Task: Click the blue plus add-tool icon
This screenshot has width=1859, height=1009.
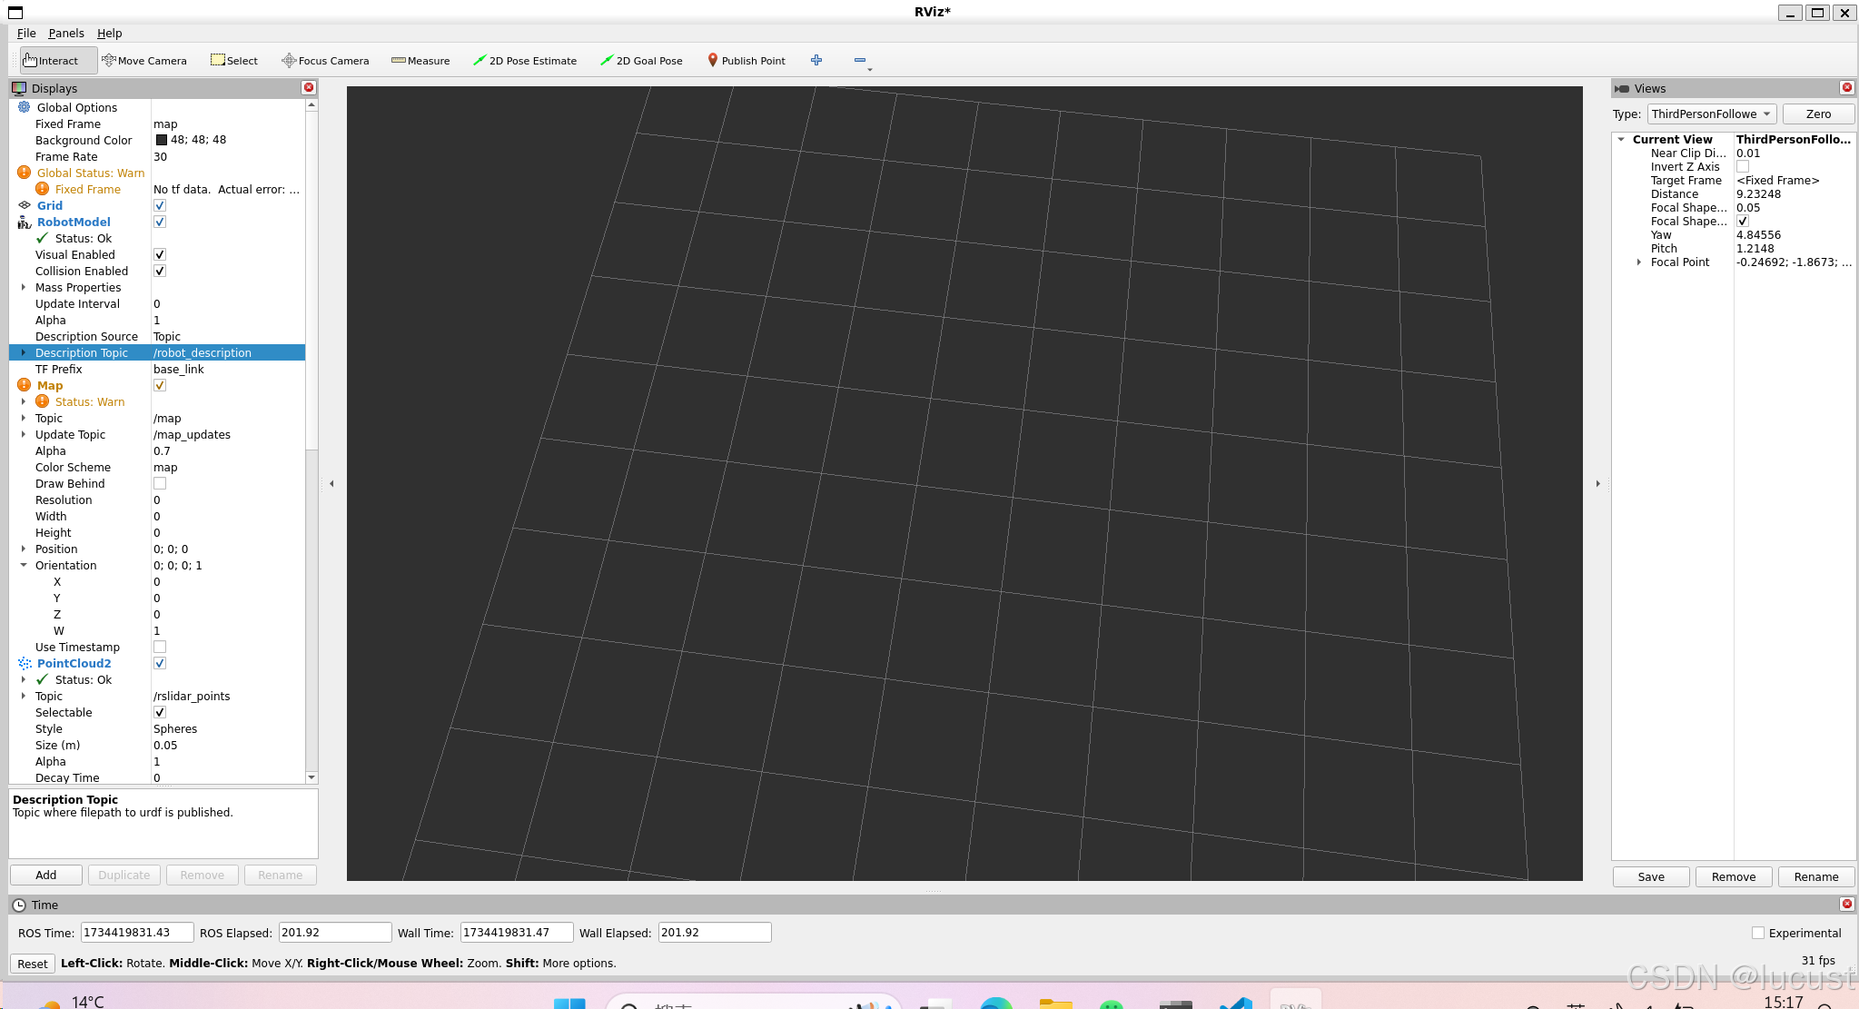Action: pyautogui.click(x=816, y=60)
